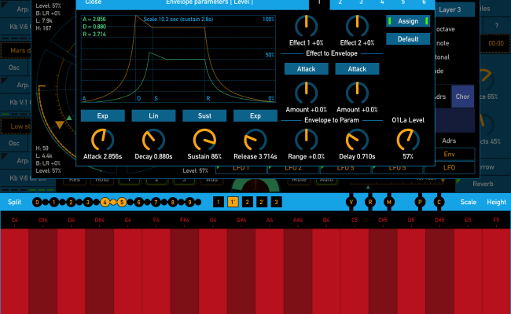This screenshot has height=314, width=511.
Task: Turn the Range +0.0% knob
Action: tap(306, 140)
